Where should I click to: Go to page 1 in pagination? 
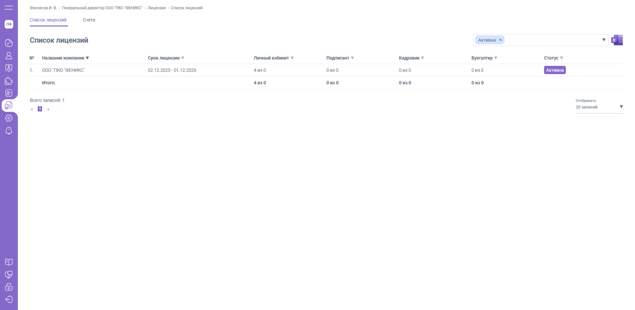pos(40,109)
